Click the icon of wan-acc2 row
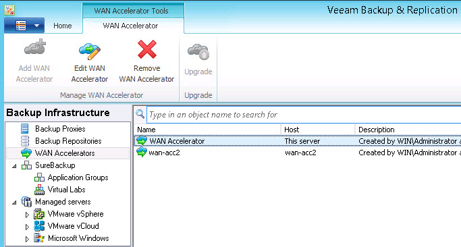Screen dimensions: 461x247 [142, 153]
